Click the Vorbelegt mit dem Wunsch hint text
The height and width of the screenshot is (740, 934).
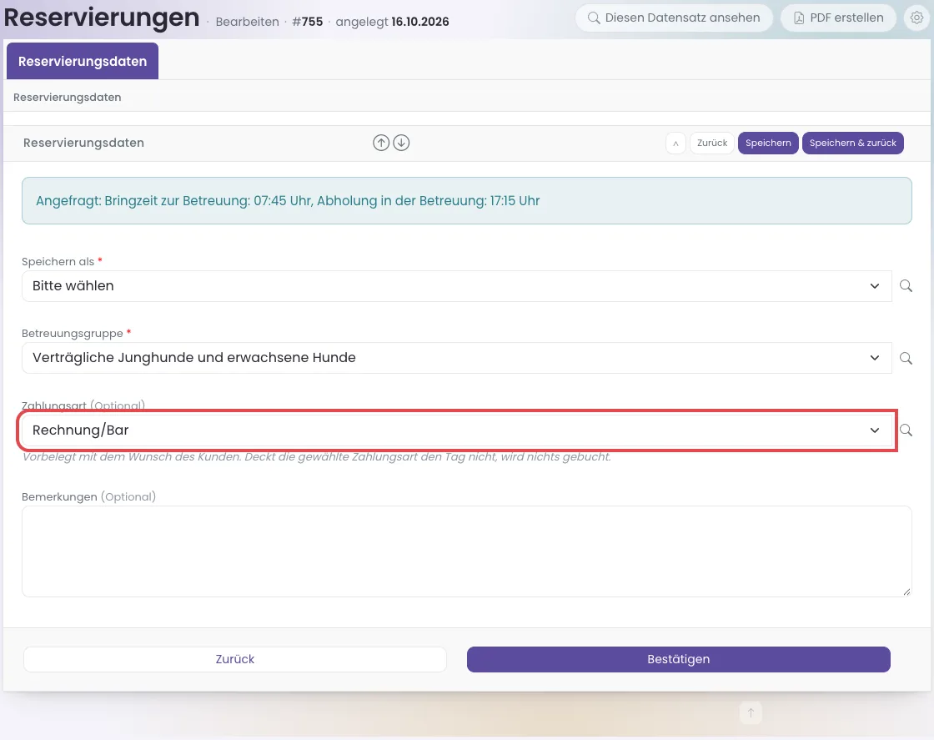tap(317, 457)
